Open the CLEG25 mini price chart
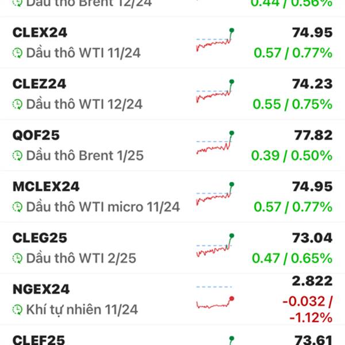This screenshot has width=345, height=345. pos(215,246)
